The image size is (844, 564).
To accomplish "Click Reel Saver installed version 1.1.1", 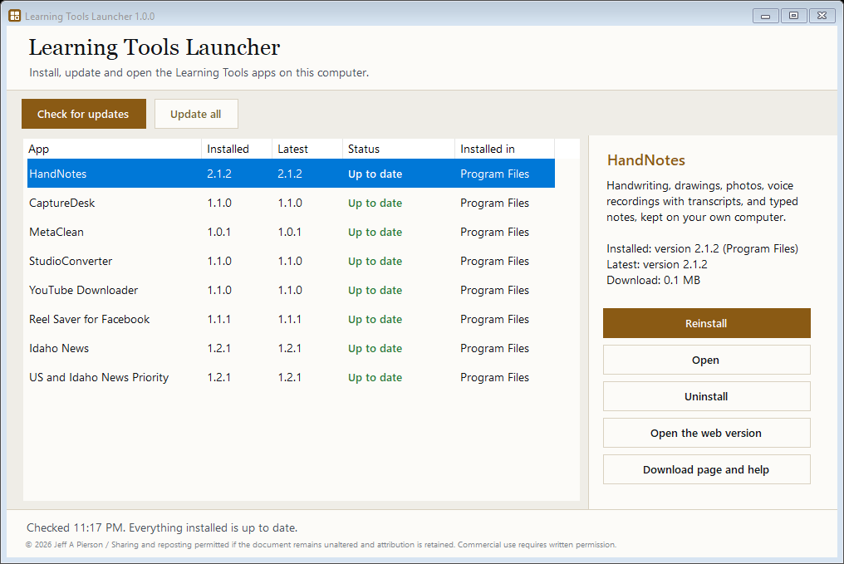I will pyautogui.click(x=219, y=319).
